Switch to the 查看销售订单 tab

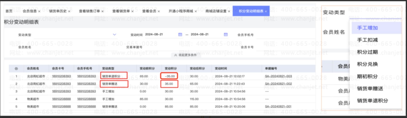pyautogui.click(x=89, y=11)
